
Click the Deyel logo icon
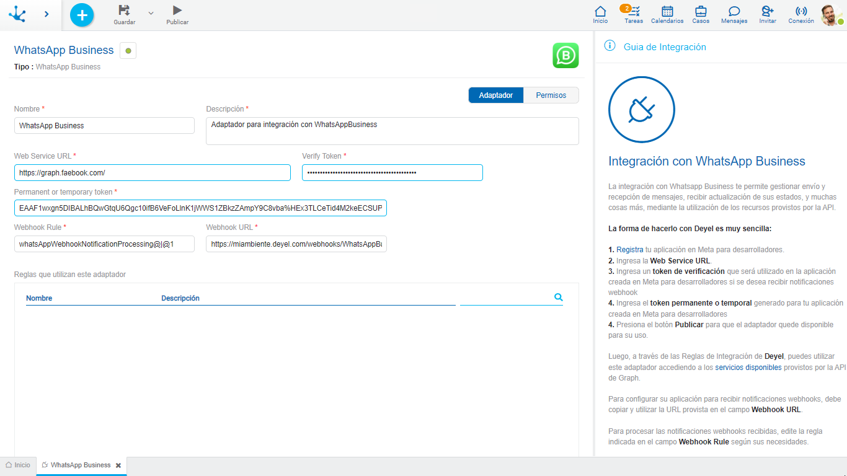[17, 14]
